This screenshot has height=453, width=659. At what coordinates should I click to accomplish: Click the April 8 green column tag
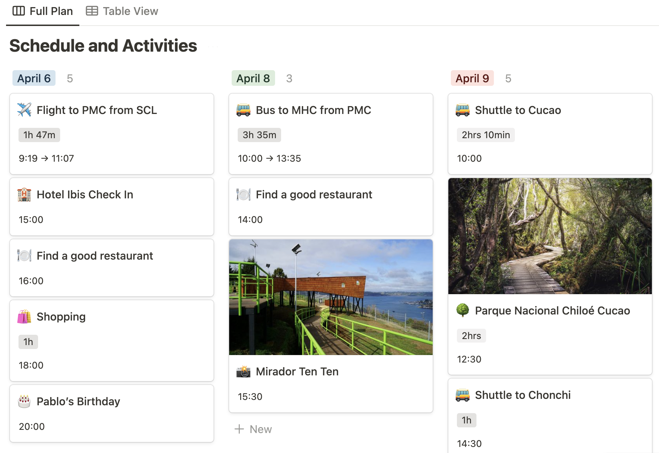click(253, 78)
